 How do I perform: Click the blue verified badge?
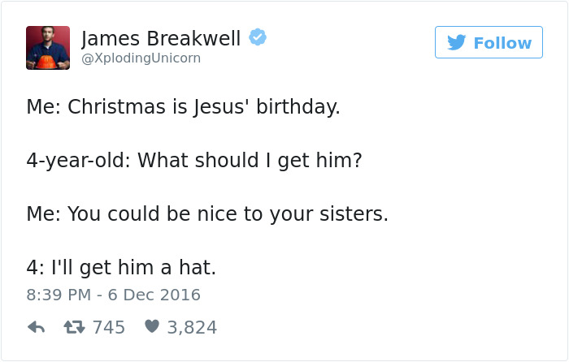coord(258,37)
